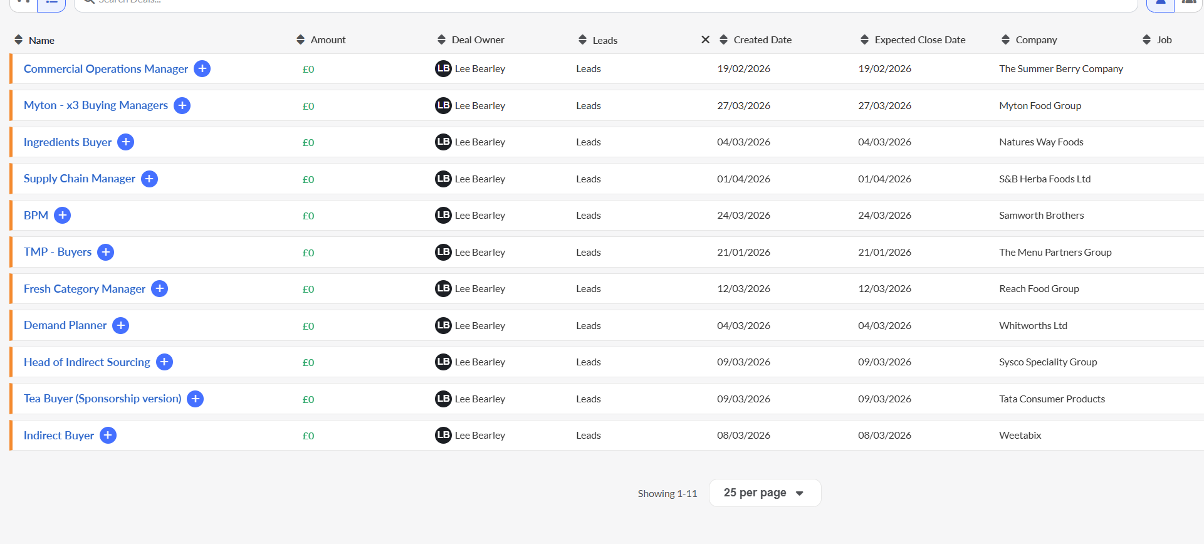Open Supply Chain Manager deal

(80, 179)
